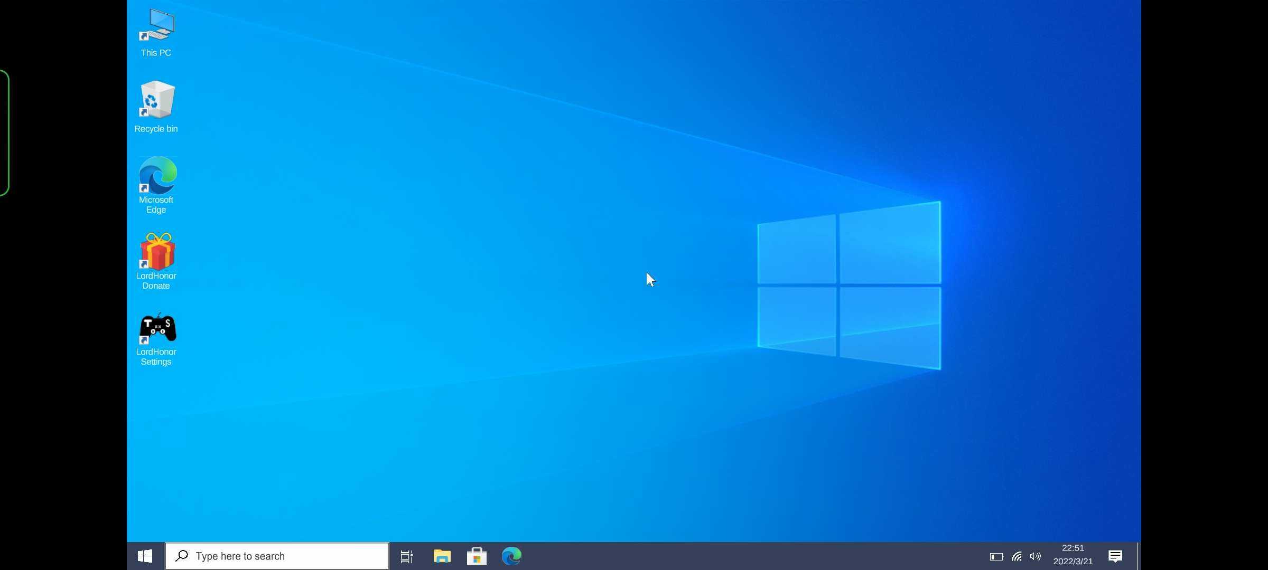Screen dimensions: 1268x570
Task: Select the LordHonor Donate gift icon
Action: pyautogui.click(x=156, y=261)
